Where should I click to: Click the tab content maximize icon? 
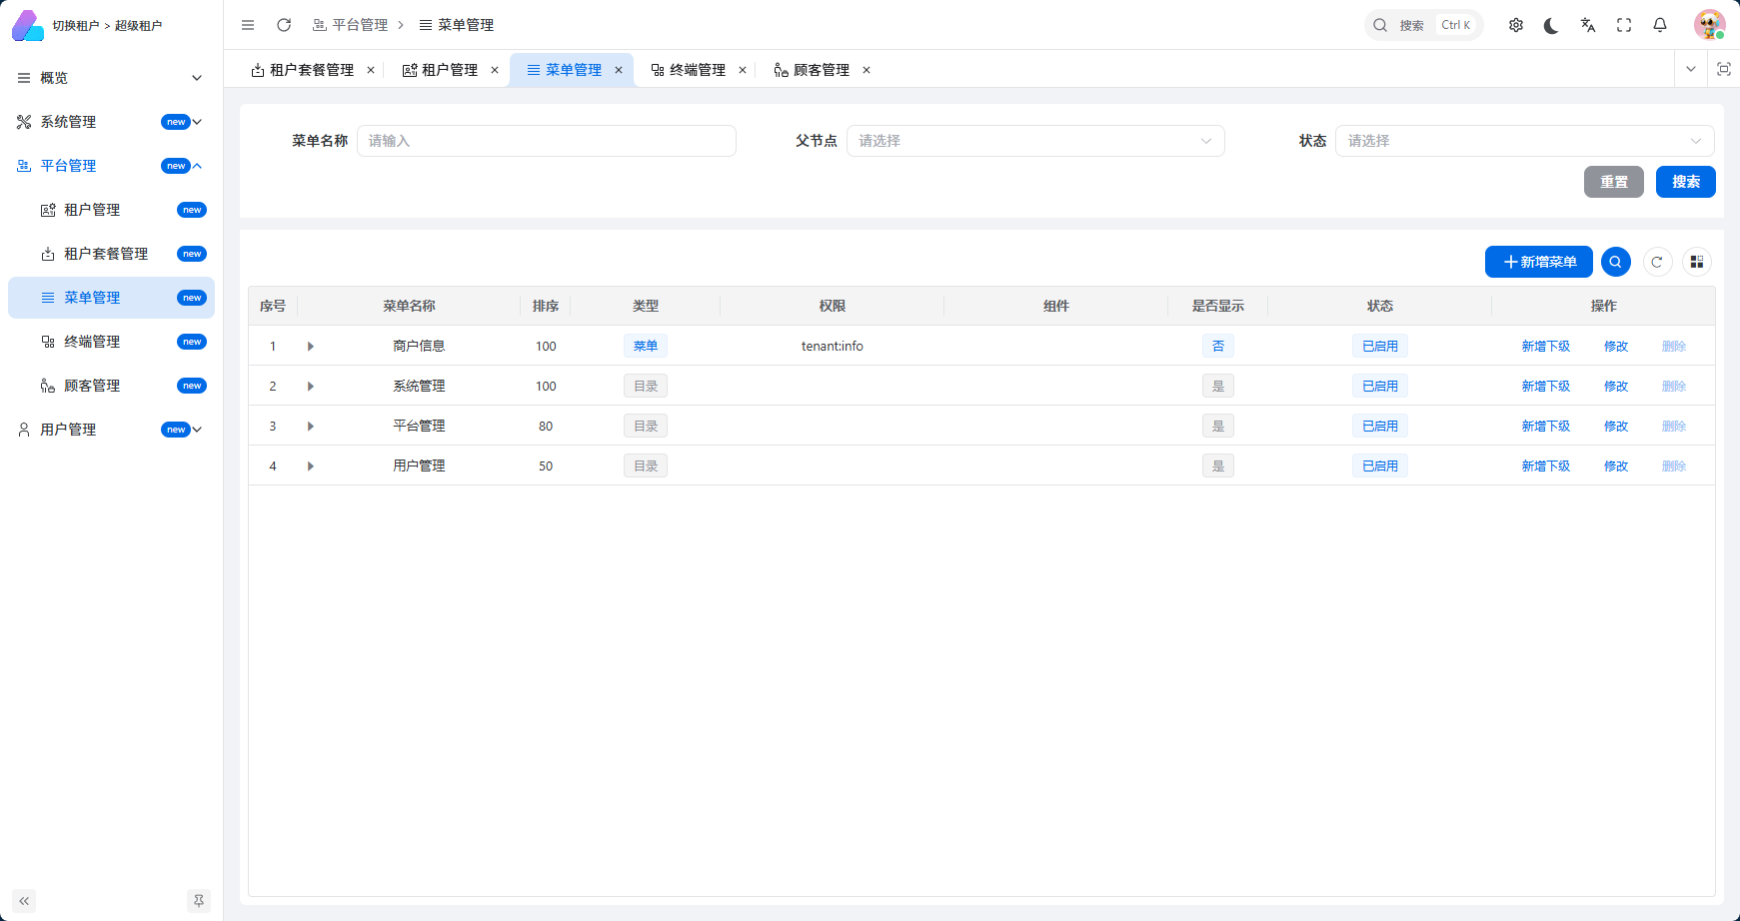point(1724,69)
